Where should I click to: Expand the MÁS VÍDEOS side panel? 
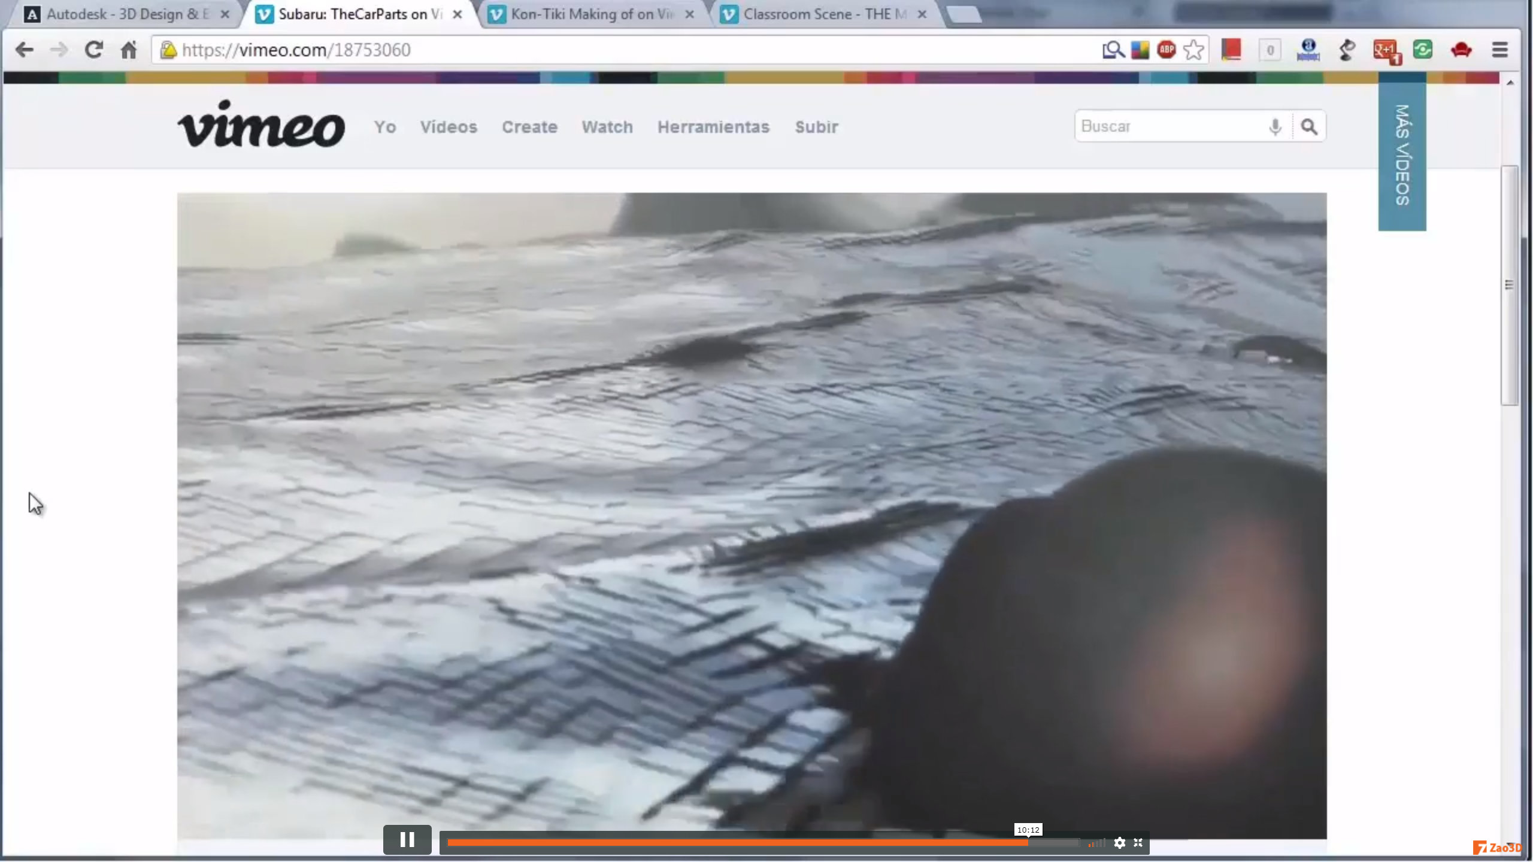[1402, 156]
